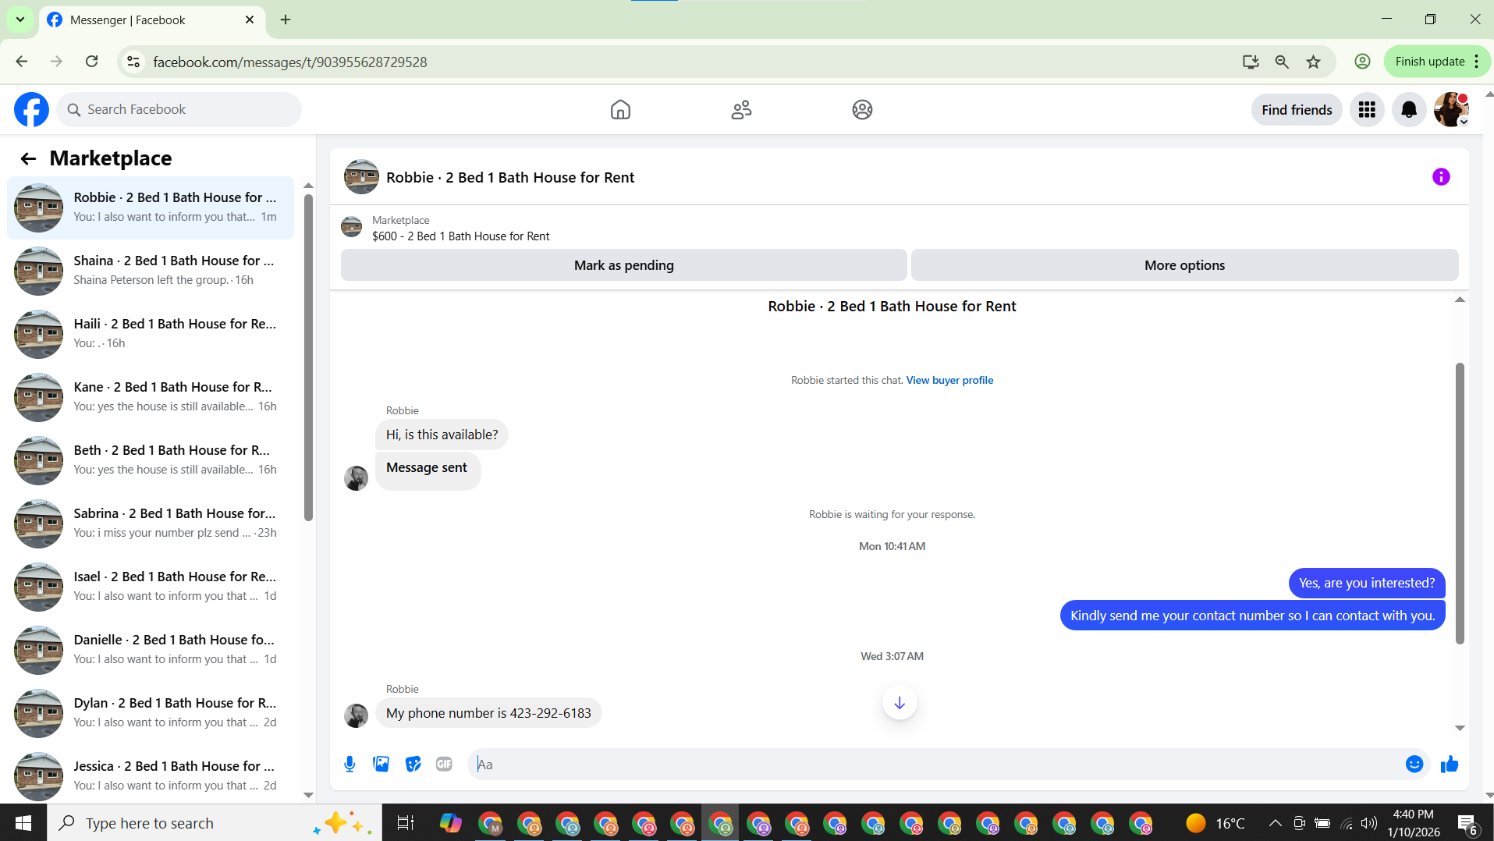Open the Windows notification center

click(x=1467, y=823)
